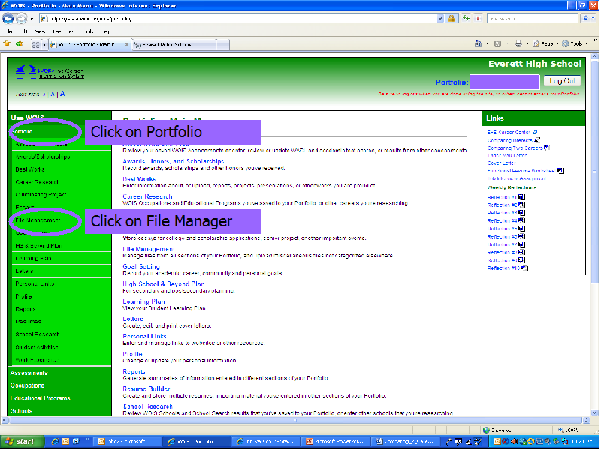
Task: Click the browser Back arrow button
Action: (x=8, y=18)
